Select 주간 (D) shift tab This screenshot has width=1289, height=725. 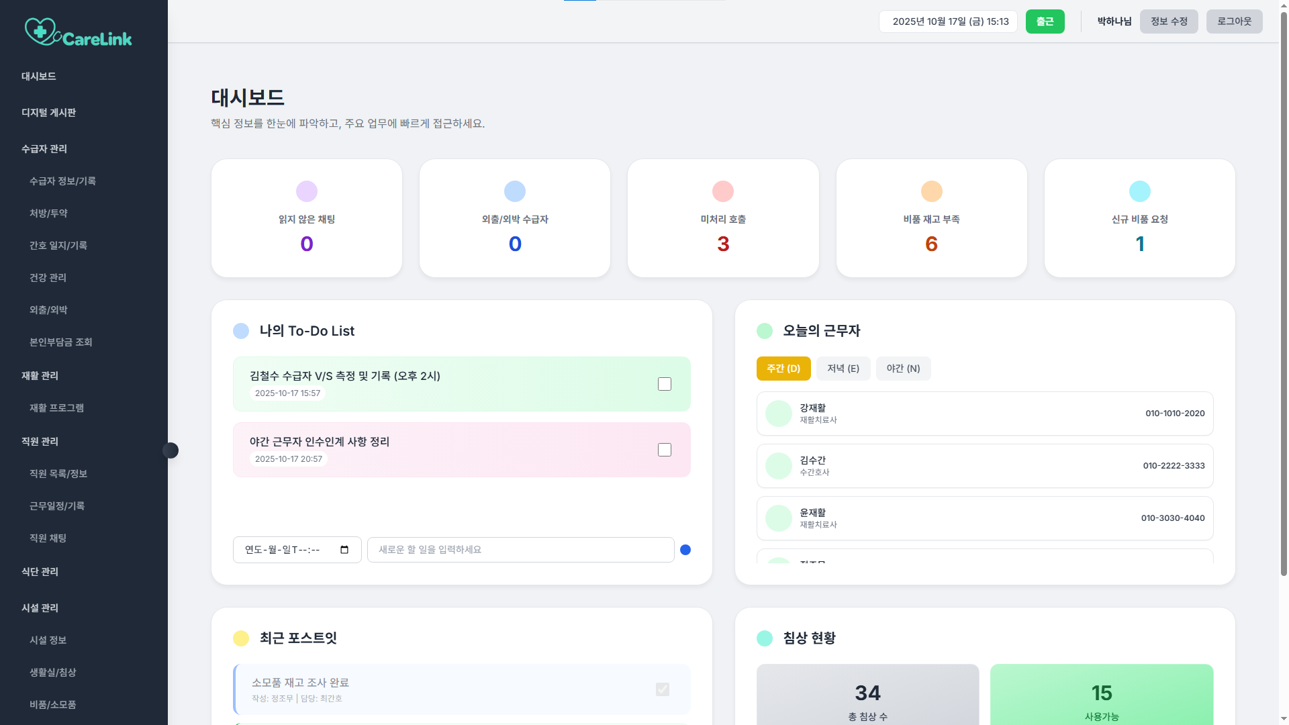783,369
